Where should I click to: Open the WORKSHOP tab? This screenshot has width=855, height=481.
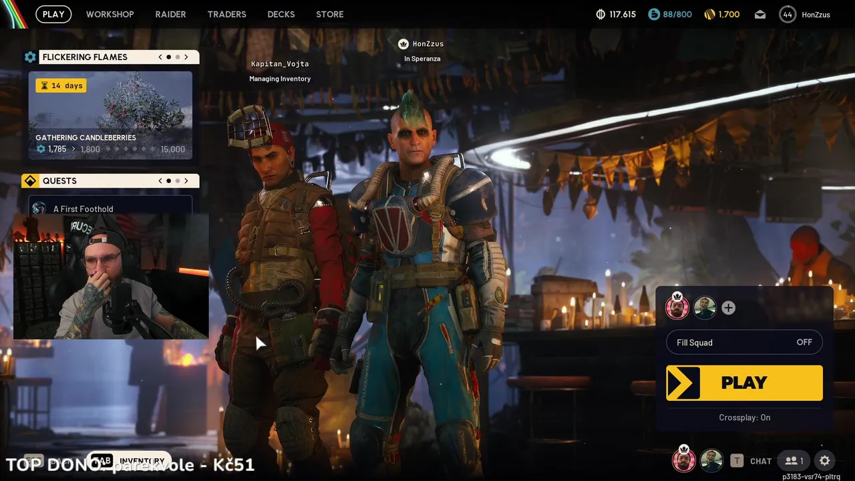coord(110,14)
